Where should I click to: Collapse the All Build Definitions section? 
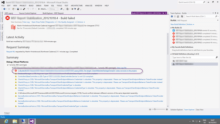[x=171, y=54]
